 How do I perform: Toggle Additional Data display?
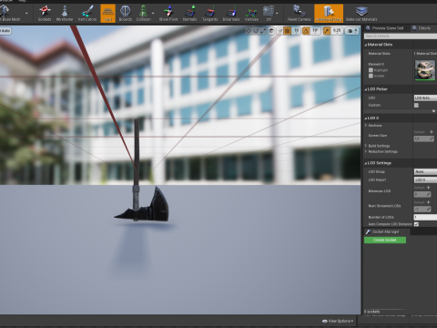click(329, 14)
